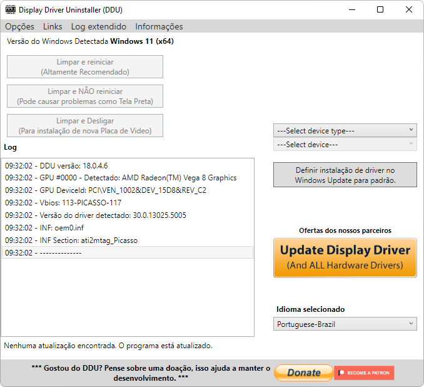Open the Links menu
424x387 pixels.
click(53, 26)
